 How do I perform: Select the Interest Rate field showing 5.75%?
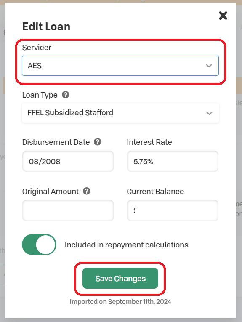pos(173,161)
